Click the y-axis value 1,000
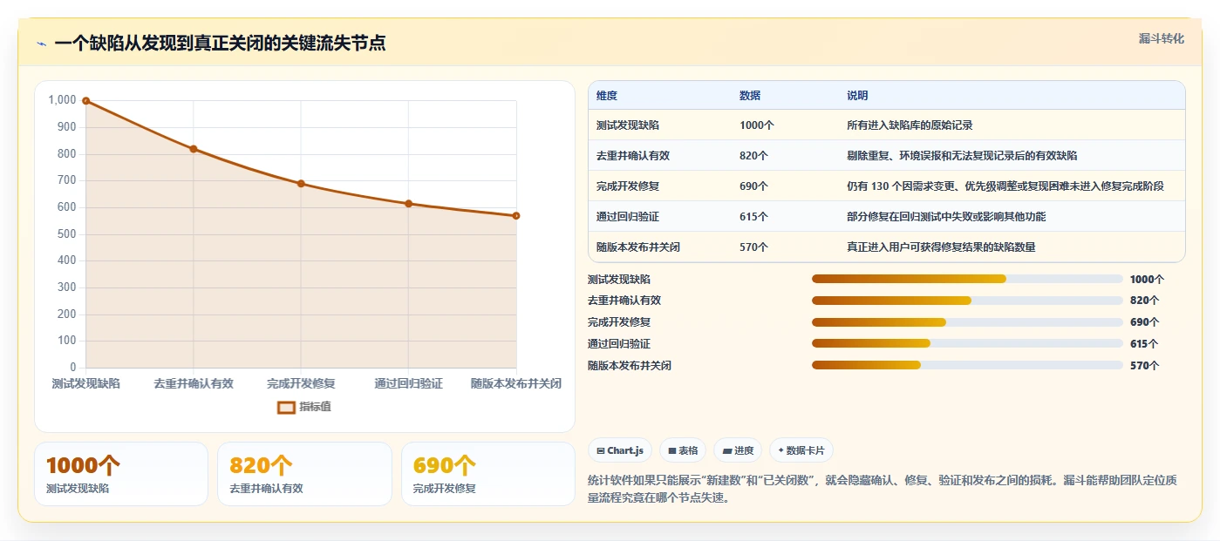 [62, 100]
